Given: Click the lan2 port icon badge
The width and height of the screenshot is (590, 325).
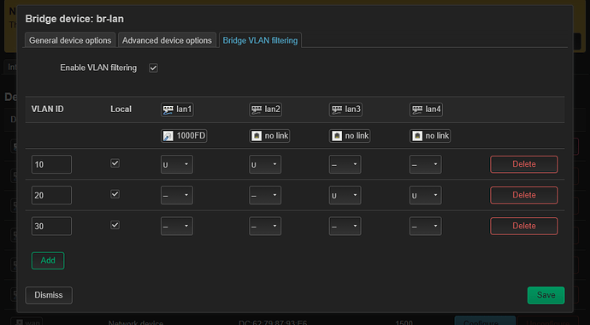Looking at the screenshot, I should pos(265,109).
